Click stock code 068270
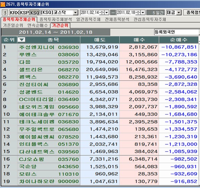 (x=68, y=70)
